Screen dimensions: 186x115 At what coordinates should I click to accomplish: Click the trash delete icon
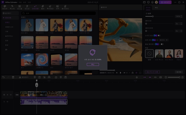tap(13, 77)
